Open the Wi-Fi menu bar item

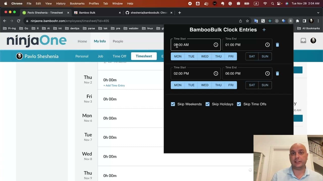coord(265,4)
